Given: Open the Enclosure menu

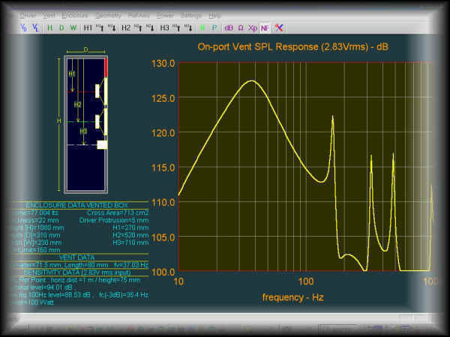Looking at the screenshot, I should 74,16.
